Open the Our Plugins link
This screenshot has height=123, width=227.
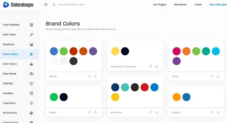coord(160,5)
